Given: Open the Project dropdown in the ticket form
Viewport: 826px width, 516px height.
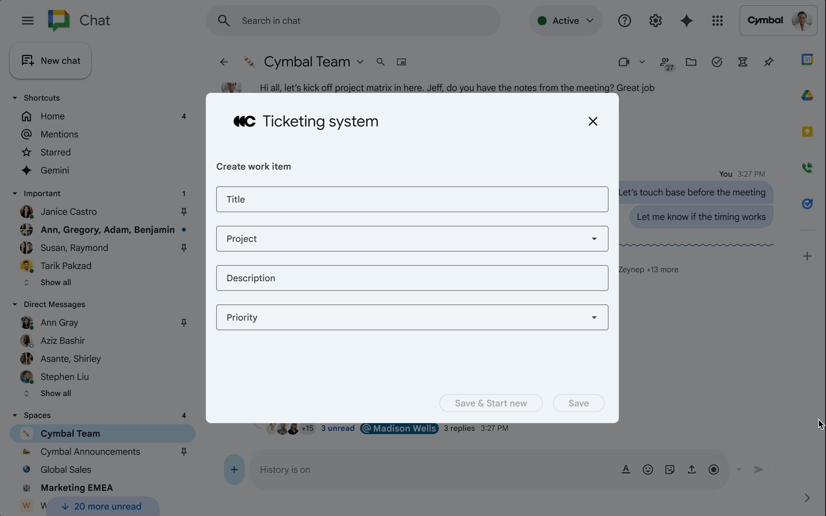Looking at the screenshot, I should [594, 239].
